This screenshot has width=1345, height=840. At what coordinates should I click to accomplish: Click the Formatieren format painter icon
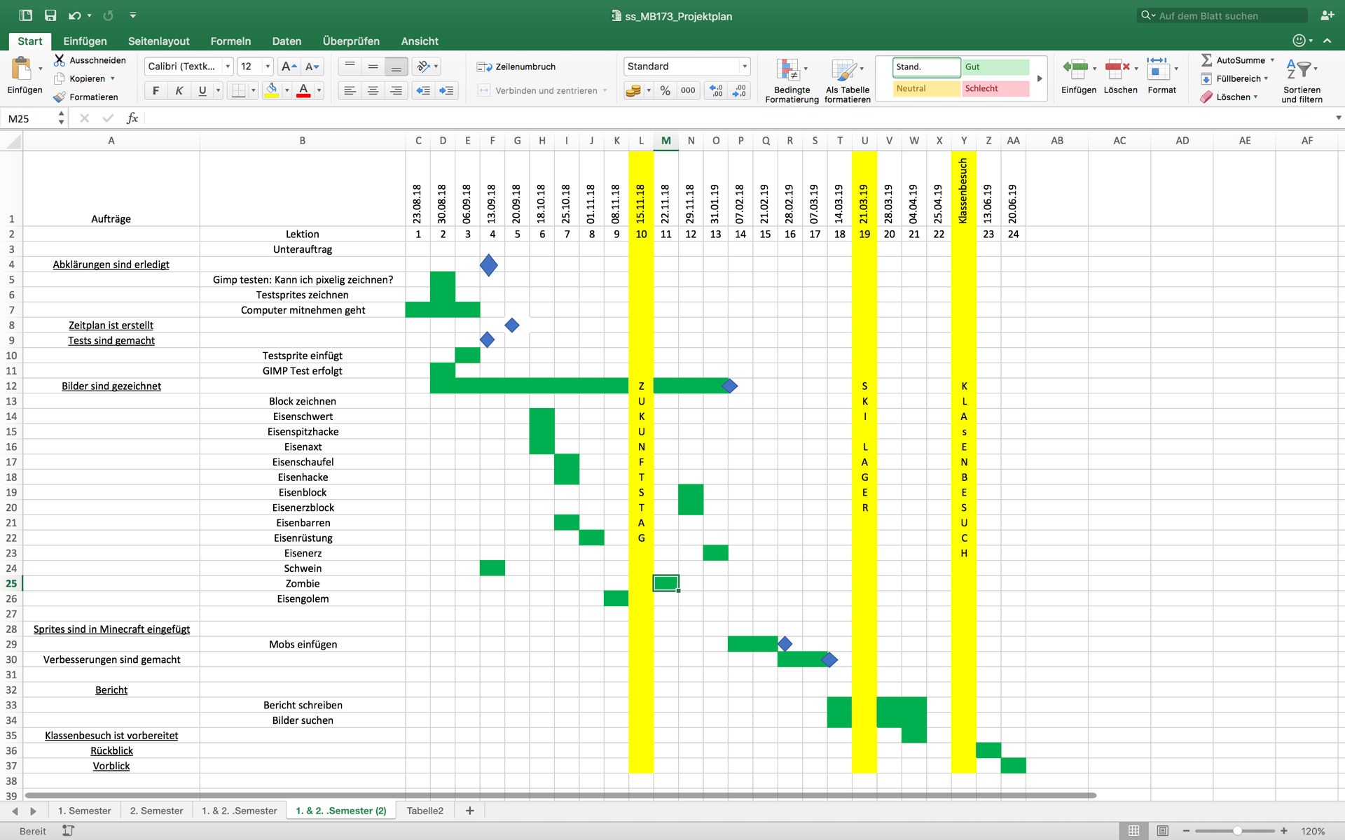click(x=60, y=97)
